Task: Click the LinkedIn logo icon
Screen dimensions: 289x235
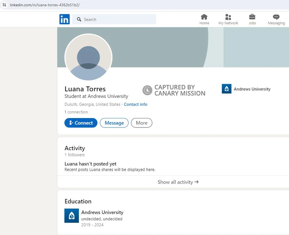Action: 64,19
